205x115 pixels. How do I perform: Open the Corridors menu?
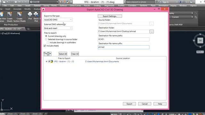point(132,6)
